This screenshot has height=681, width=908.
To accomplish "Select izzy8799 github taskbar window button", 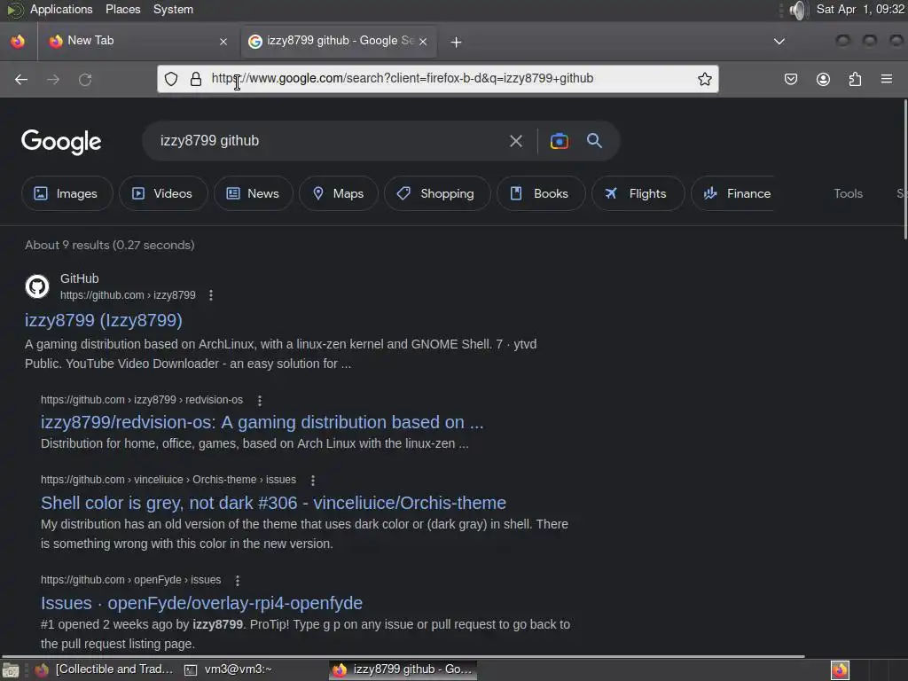I will [403, 669].
